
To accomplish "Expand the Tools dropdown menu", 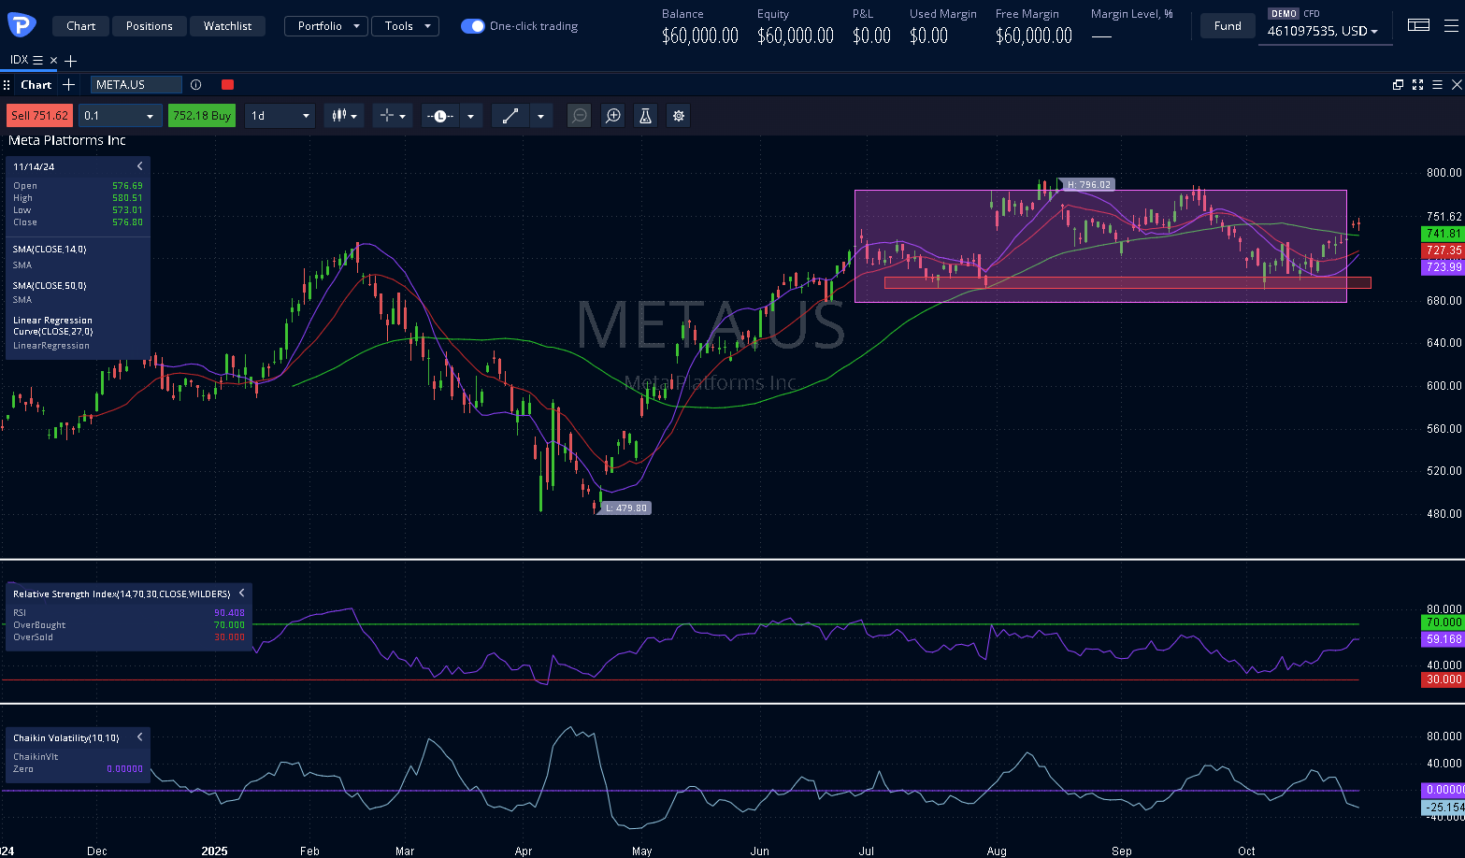I will click(x=405, y=26).
